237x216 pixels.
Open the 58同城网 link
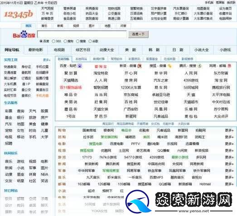[191, 87]
